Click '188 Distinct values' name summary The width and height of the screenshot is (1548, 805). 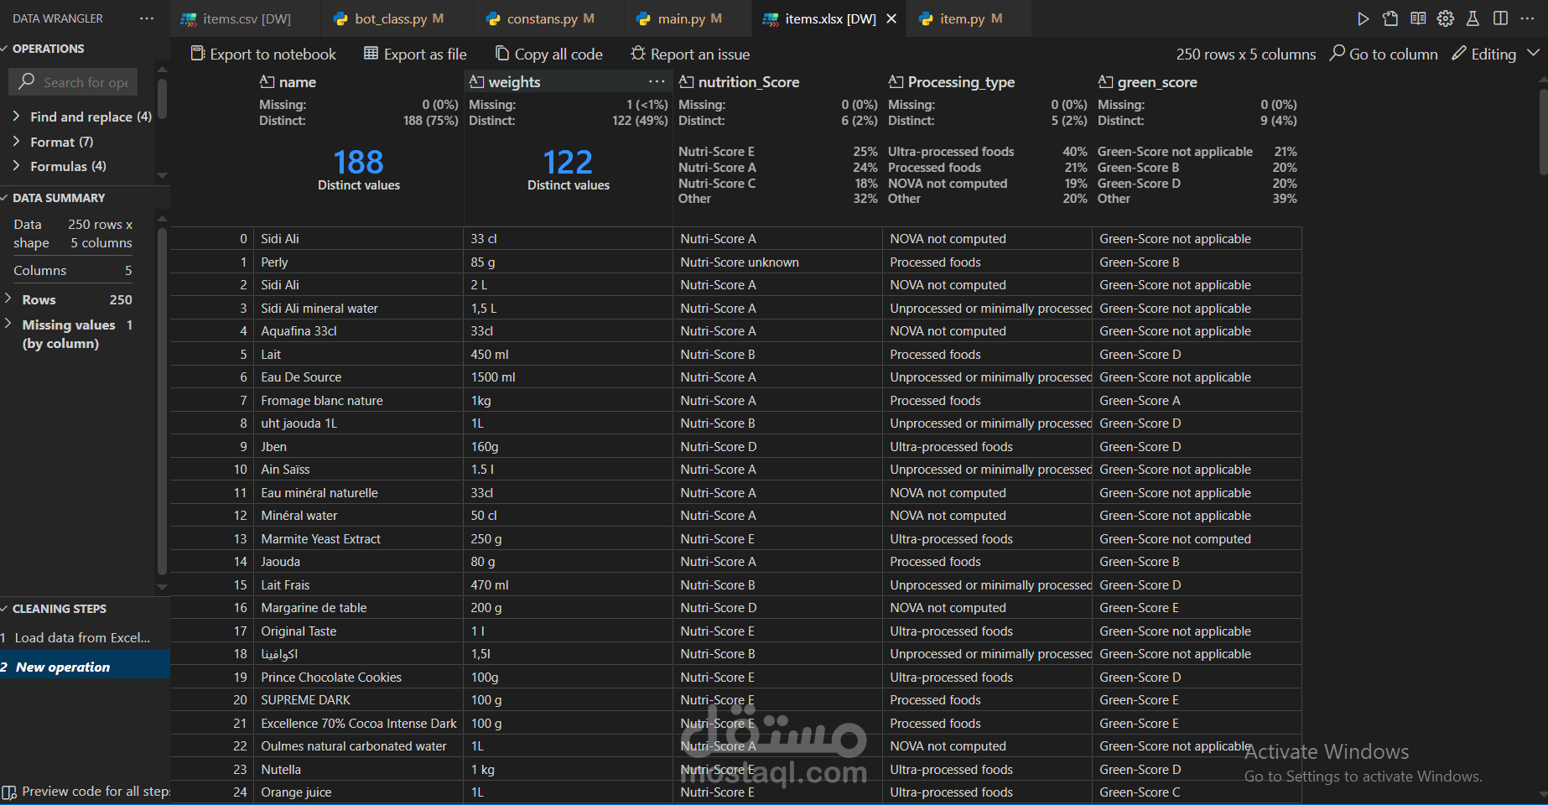point(359,169)
